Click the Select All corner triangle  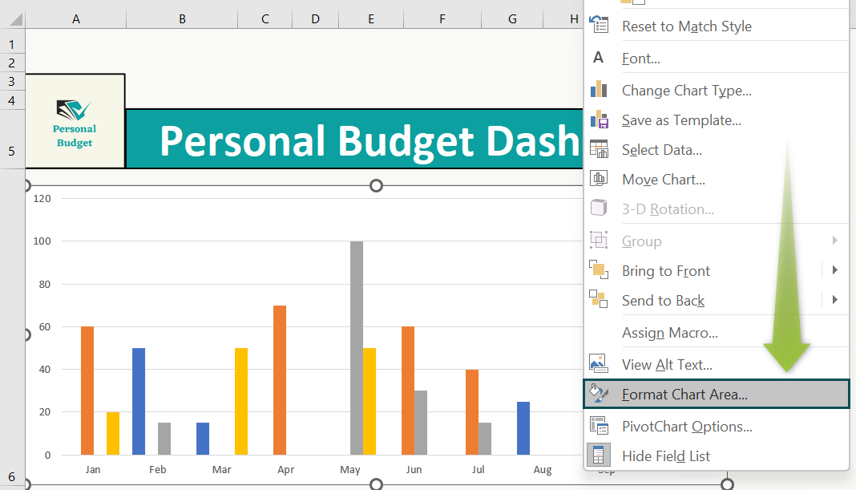(x=16, y=20)
